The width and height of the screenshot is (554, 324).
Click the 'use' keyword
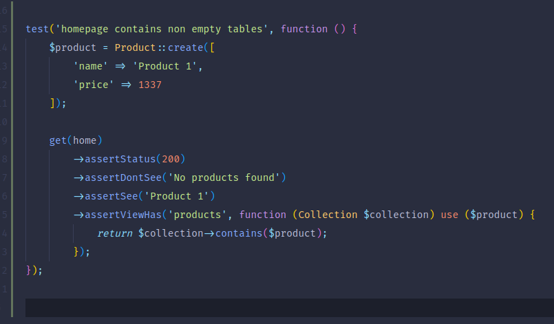tap(449, 215)
